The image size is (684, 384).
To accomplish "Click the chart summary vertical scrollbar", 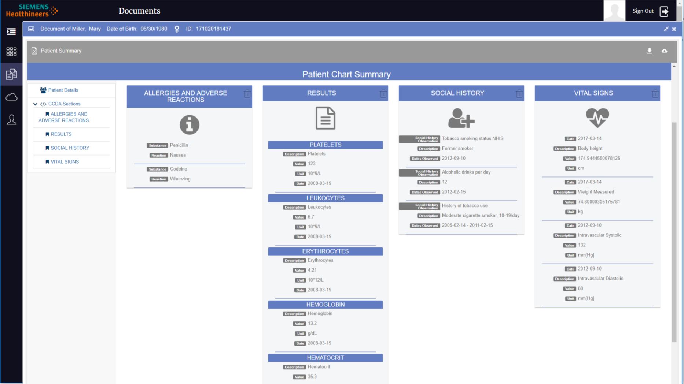I will (x=674, y=231).
